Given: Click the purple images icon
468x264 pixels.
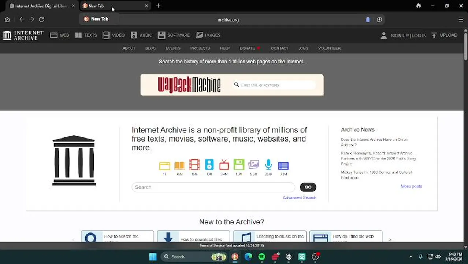Looking at the screenshot, I should [x=254, y=165].
